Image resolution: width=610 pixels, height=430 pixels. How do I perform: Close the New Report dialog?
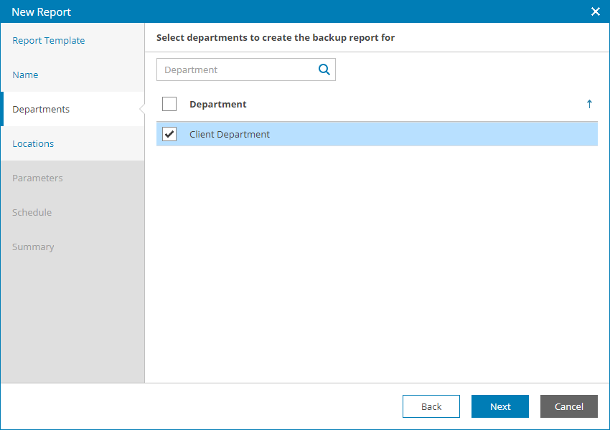tap(595, 11)
